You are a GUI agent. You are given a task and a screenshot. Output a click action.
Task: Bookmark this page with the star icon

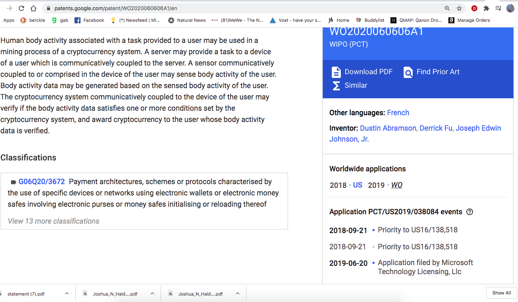tap(459, 8)
